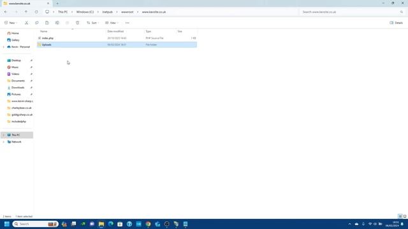Viewport: 408px width, 229px height.
Task: Click the Wi-Fi network tray icon
Action: pyautogui.click(x=370, y=224)
